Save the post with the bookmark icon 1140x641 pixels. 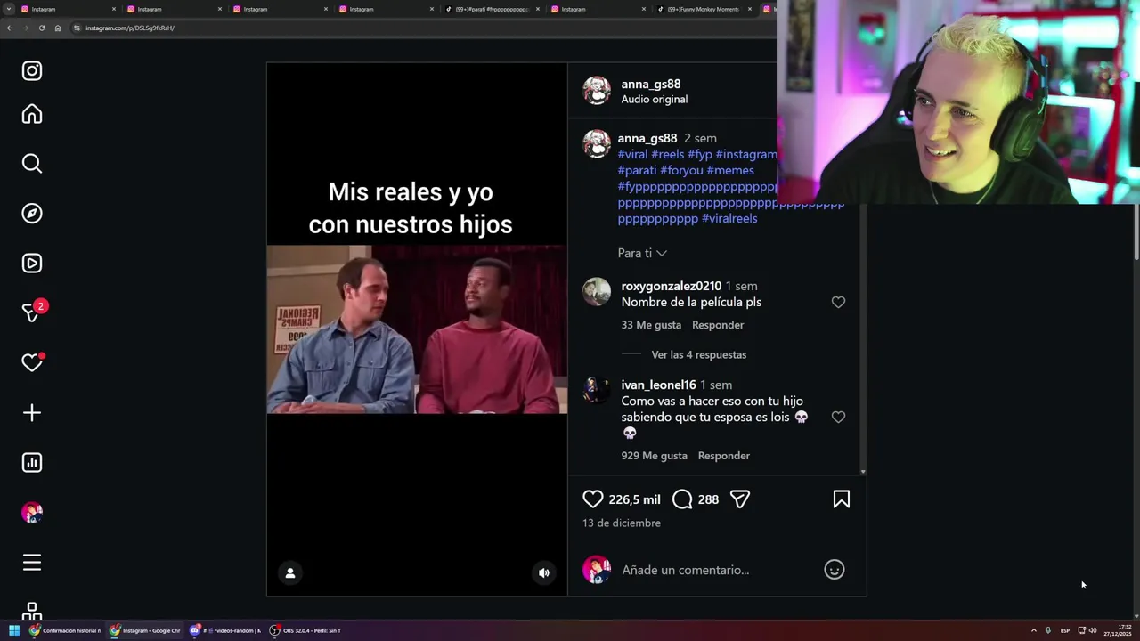[x=842, y=499]
